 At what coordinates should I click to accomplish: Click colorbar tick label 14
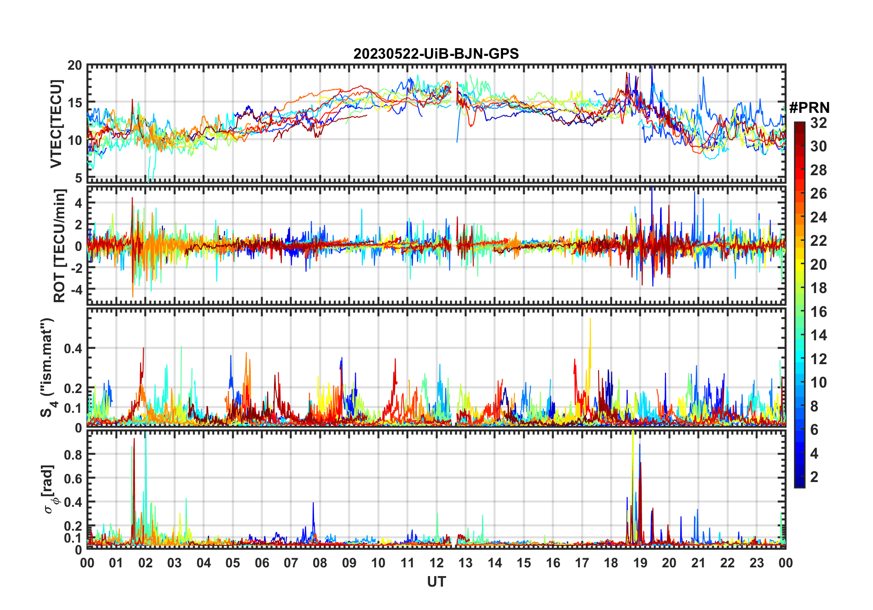click(818, 335)
